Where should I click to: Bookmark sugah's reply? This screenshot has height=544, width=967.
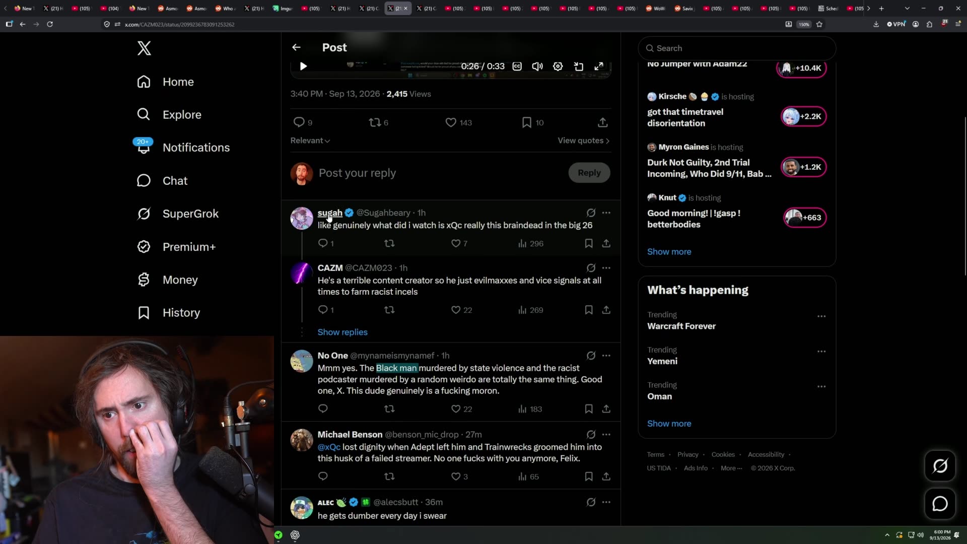pyautogui.click(x=589, y=243)
